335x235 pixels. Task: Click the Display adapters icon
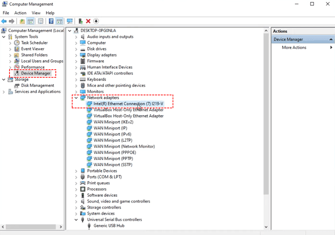coord(83,55)
